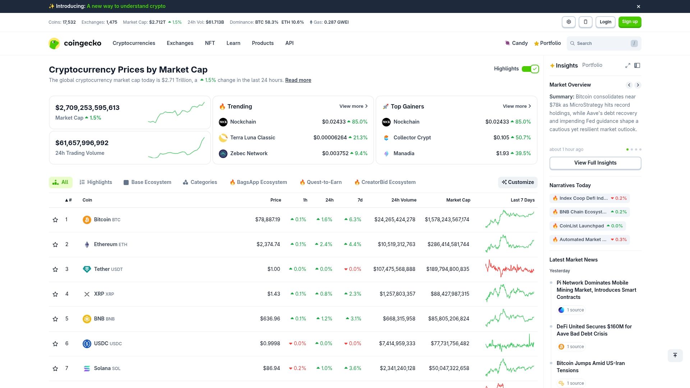Click the Tether coin icon
Image resolution: width=690 pixels, height=388 pixels.
pos(87,269)
